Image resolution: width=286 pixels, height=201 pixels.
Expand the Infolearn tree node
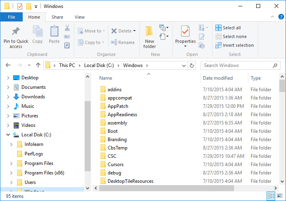tap(11, 144)
